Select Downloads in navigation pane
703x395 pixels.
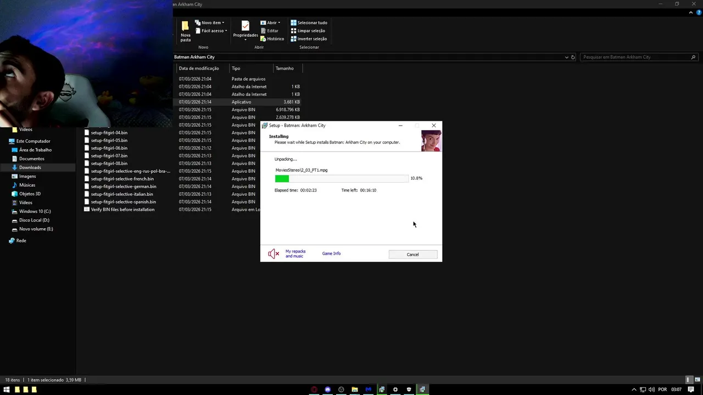37,167
